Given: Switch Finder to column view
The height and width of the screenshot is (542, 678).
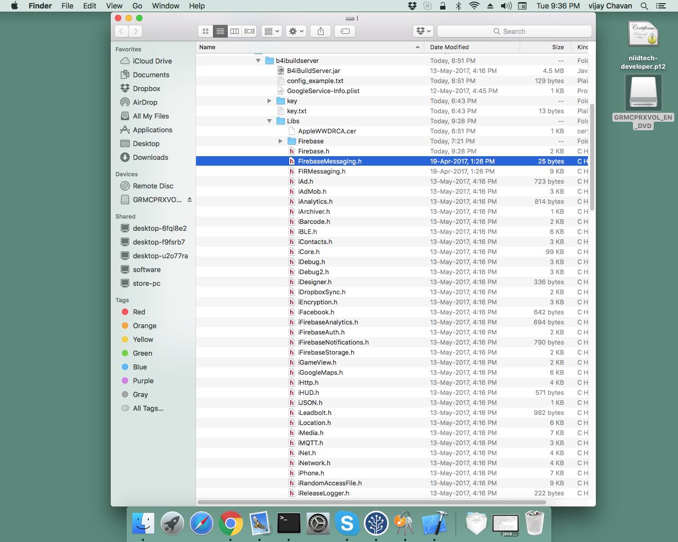Looking at the screenshot, I should click(235, 31).
